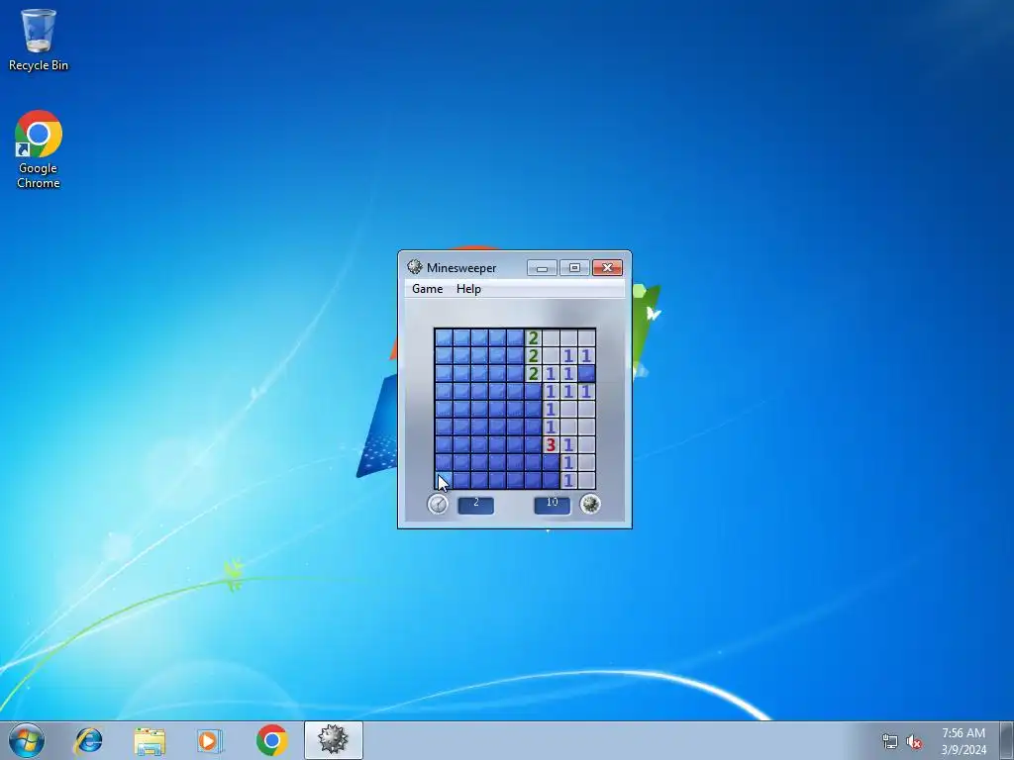Click the mine icon beside the mine counter

tap(590, 504)
